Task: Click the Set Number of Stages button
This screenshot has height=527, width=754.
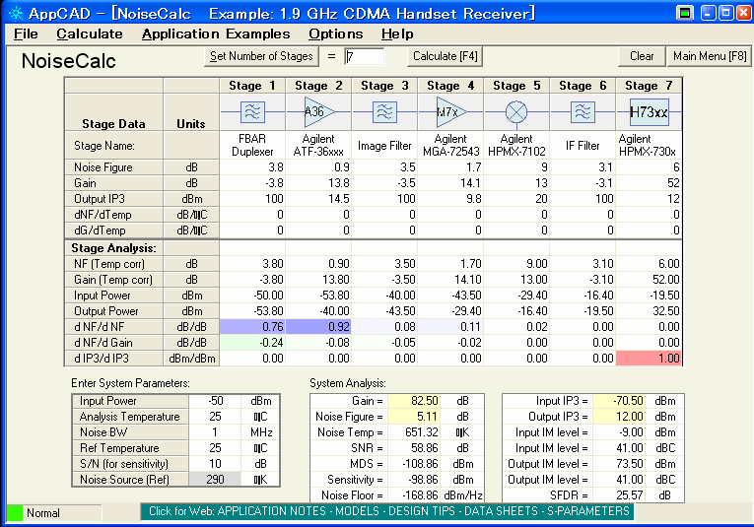Action: [261, 56]
